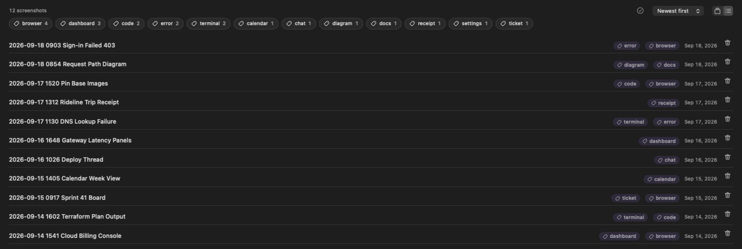Click terminal tag on DNS Lookup Failure row
The width and height of the screenshot is (742, 249).
(630, 122)
